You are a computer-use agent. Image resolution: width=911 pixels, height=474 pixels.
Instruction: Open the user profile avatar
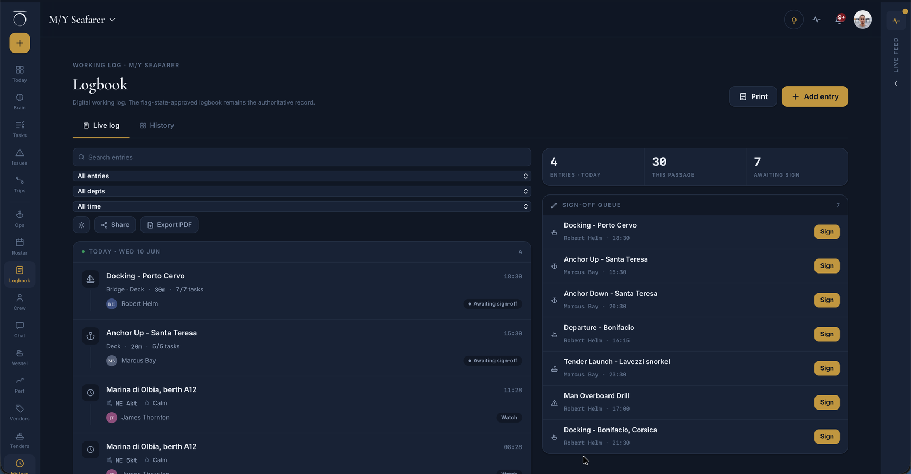(863, 20)
